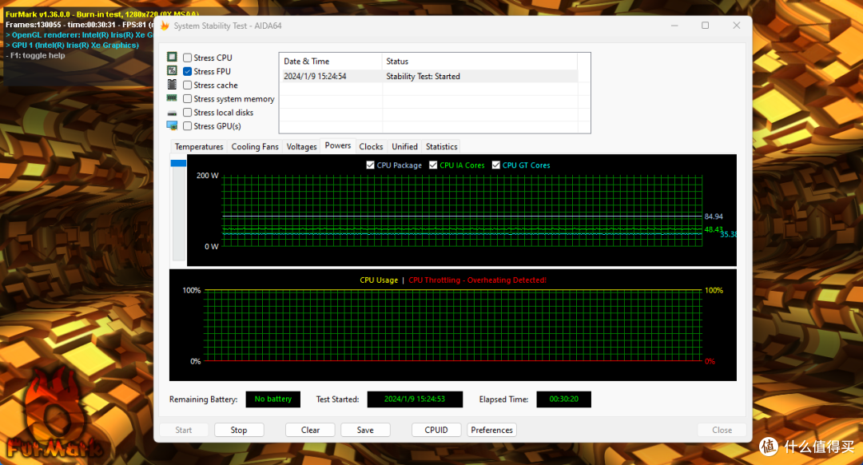The width and height of the screenshot is (863, 465).
Task: Click the FPU icon beside Stress FPU
Action: (x=173, y=70)
